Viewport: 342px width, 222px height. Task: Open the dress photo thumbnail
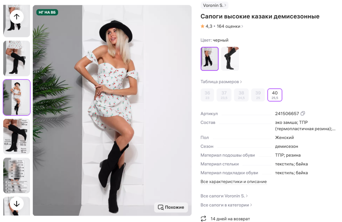click(x=16, y=97)
